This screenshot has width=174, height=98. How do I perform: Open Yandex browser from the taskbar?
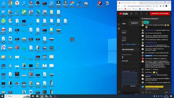(38, 96)
